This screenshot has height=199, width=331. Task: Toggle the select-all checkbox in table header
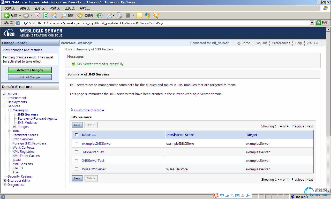point(77,135)
